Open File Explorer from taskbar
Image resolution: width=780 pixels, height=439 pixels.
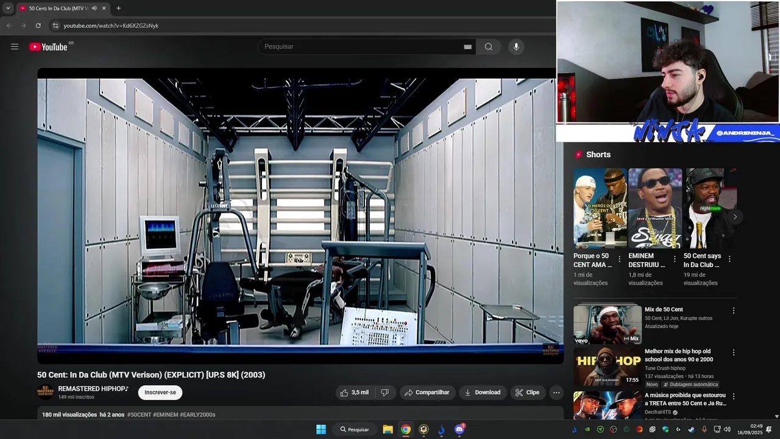point(388,429)
